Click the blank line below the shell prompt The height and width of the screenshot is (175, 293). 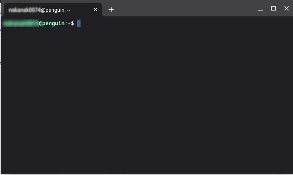(x=147, y=31)
